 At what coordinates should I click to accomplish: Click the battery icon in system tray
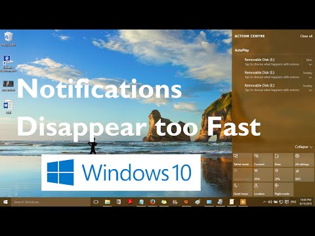(x=276, y=202)
